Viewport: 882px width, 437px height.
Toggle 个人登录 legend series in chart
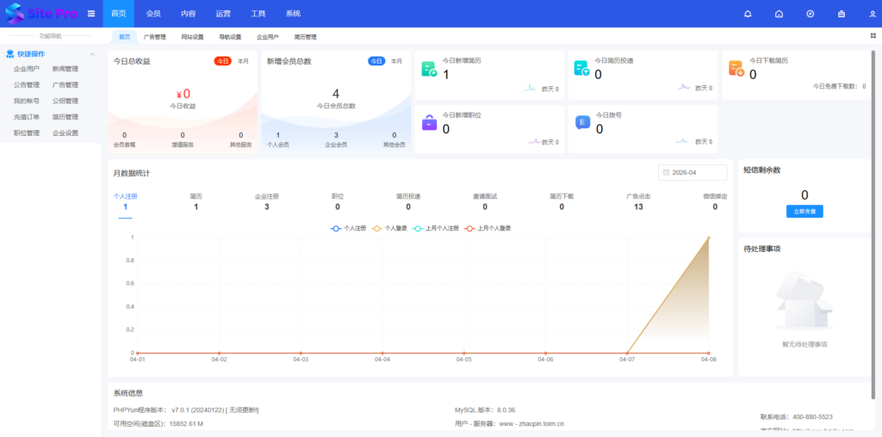coord(389,229)
